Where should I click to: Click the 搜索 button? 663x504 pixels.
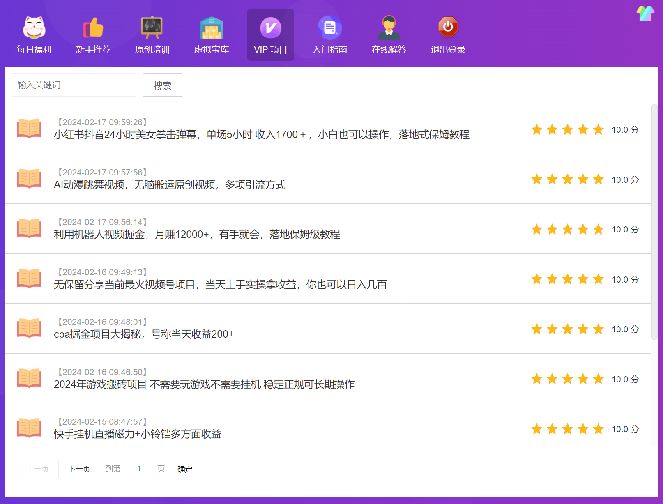click(x=163, y=85)
